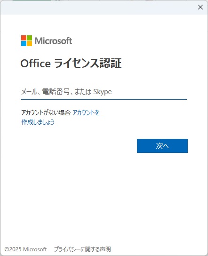Click the 次へ button
Screen dimensions: 208x256
[162, 146]
